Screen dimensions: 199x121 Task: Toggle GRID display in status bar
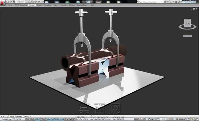pyautogui.click(x=32, y=119)
